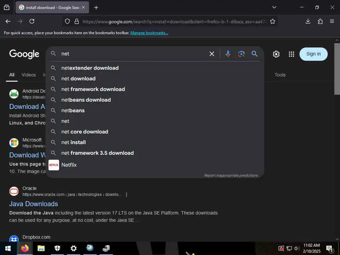Open Firefox View icon in tab bar
This screenshot has width=340, height=255.
(7, 7)
